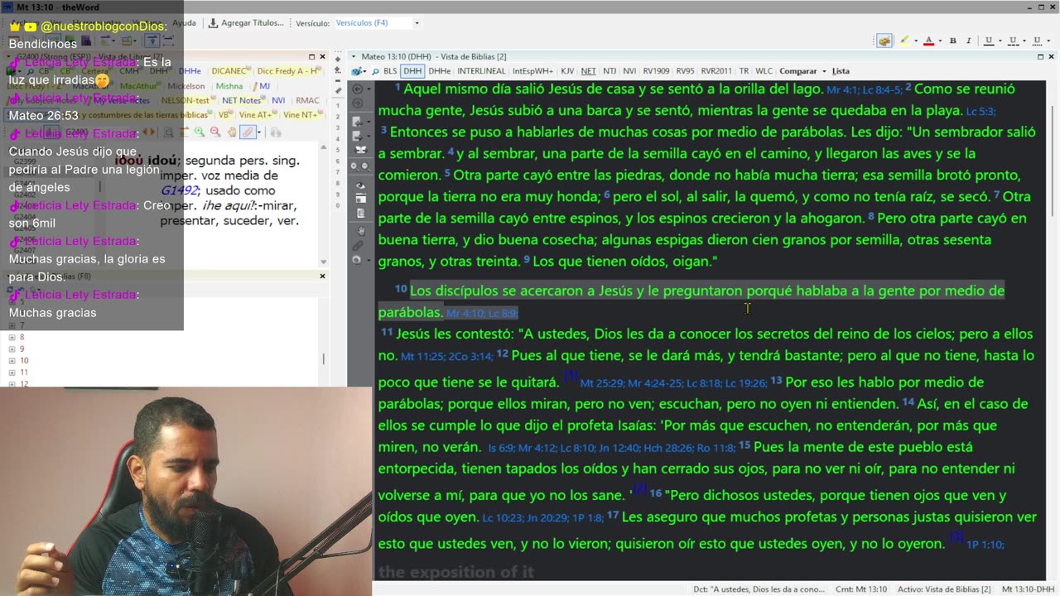Toggle dashed underline formatting

[1013, 41]
